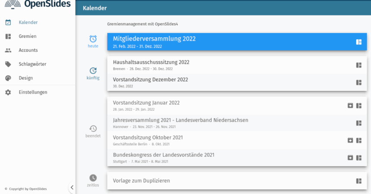Open Vorstandsitzung Dezember 2022 meeting

point(237,82)
